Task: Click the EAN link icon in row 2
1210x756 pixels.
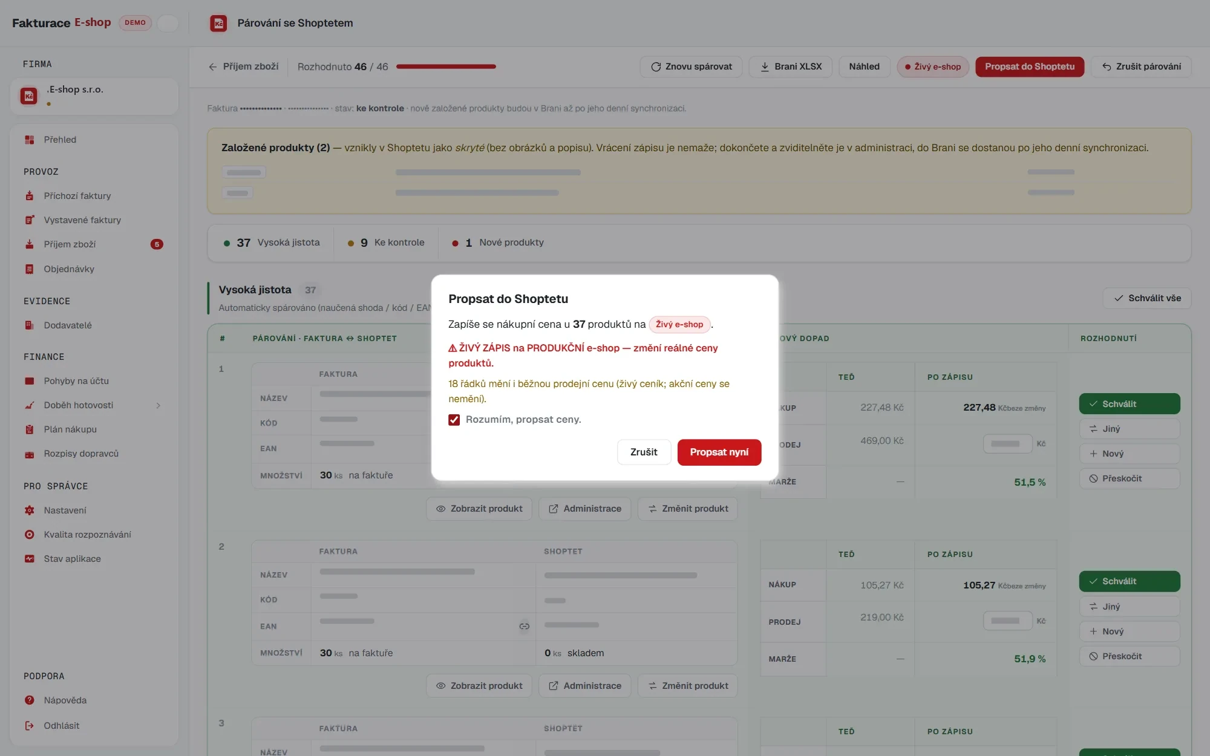Action: (525, 626)
